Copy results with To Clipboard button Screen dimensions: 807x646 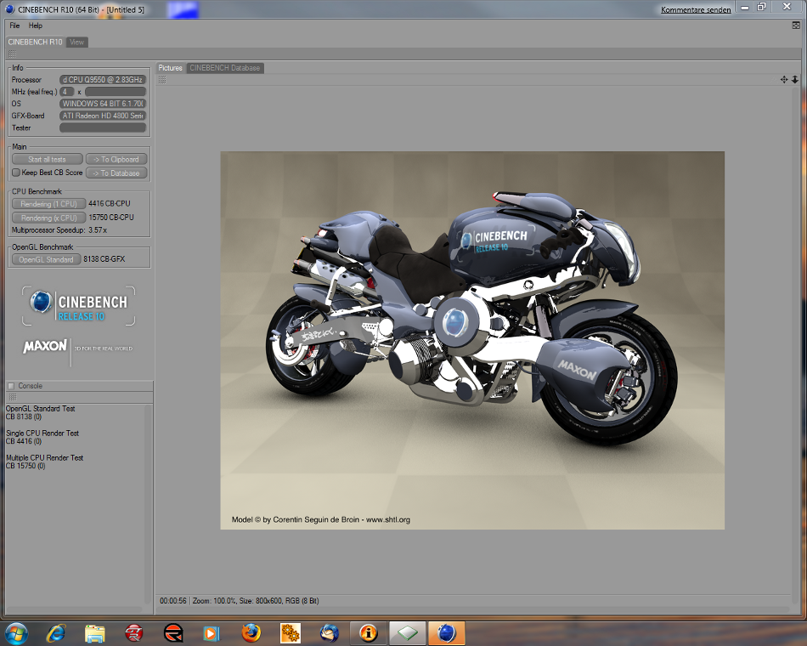point(116,159)
